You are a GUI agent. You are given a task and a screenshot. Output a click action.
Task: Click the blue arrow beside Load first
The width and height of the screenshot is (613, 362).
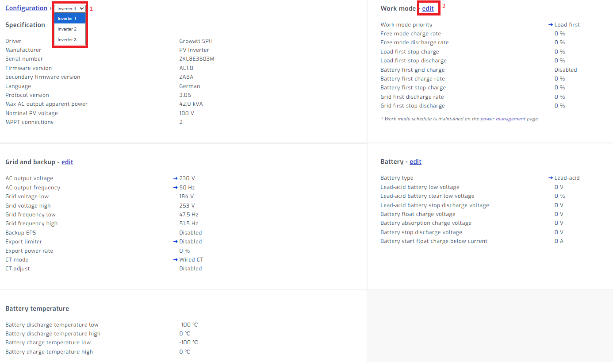pos(551,25)
